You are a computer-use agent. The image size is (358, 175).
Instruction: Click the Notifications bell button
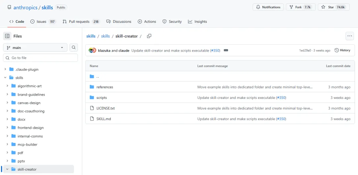[268, 7]
